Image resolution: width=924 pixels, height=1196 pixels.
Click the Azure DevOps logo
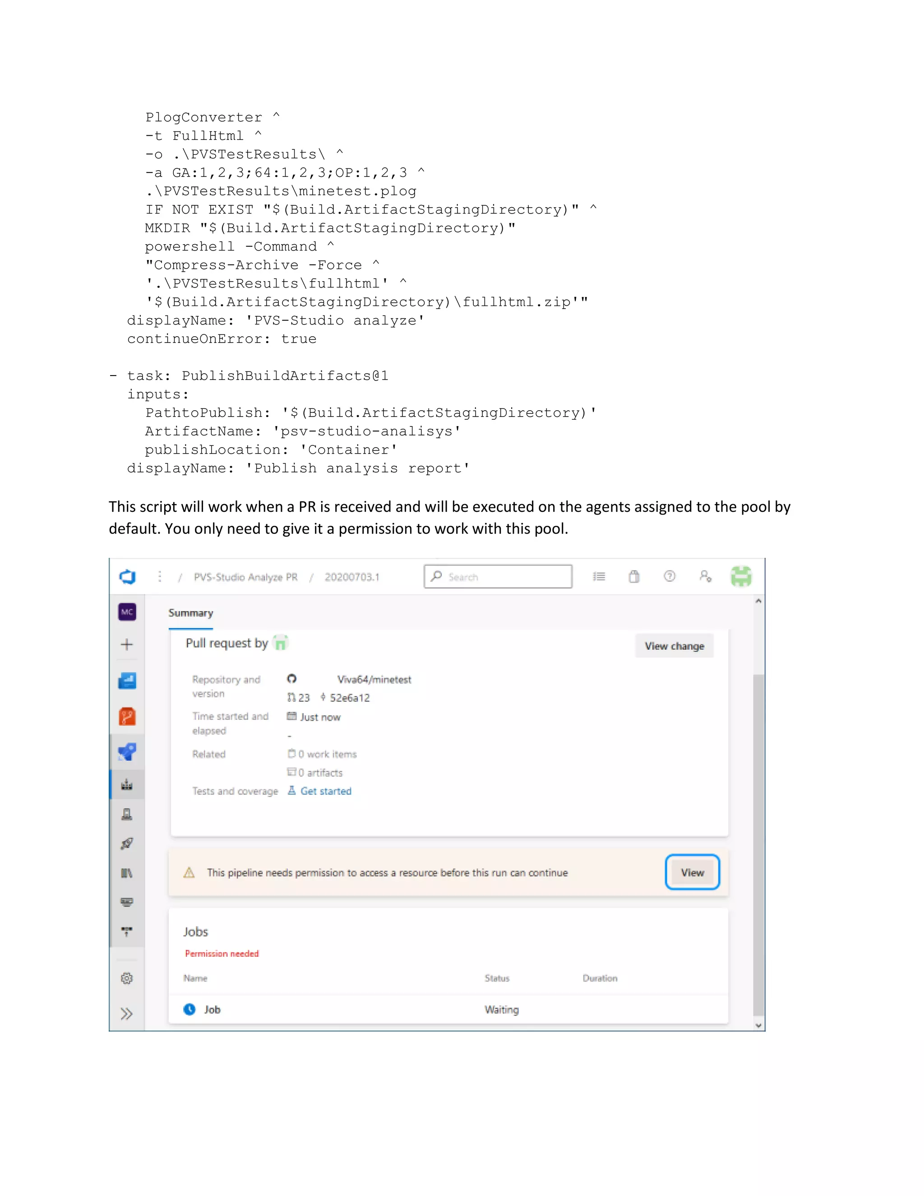pyautogui.click(x=127, y=577)
